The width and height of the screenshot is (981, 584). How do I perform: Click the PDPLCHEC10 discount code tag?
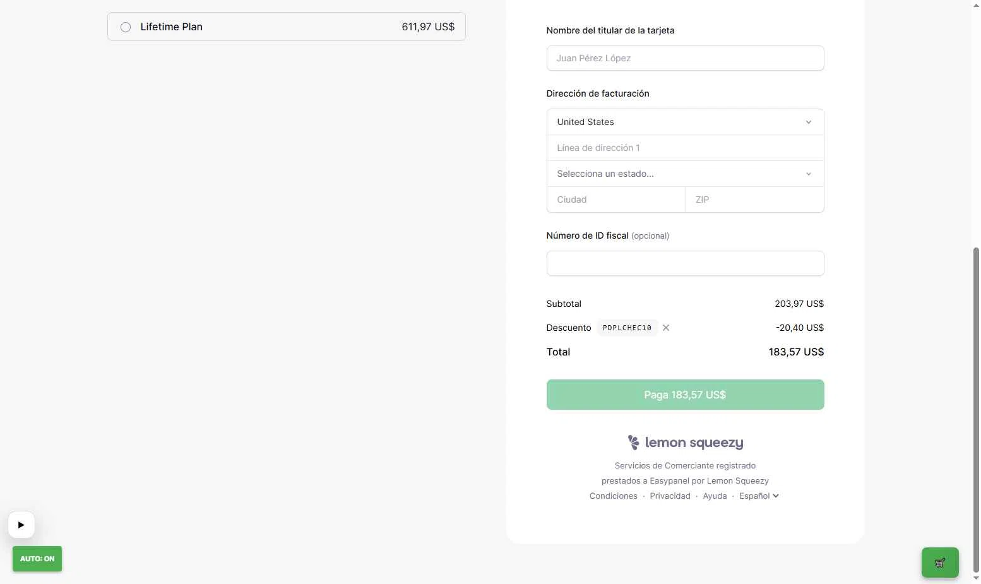[x=627, y=328]
